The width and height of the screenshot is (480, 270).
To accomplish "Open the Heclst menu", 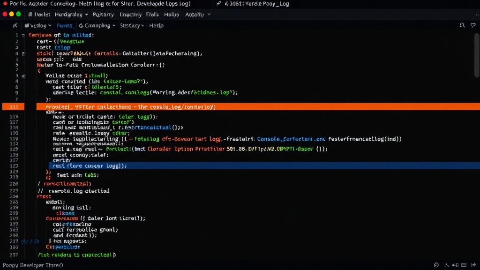I will (x=42, y=15).
